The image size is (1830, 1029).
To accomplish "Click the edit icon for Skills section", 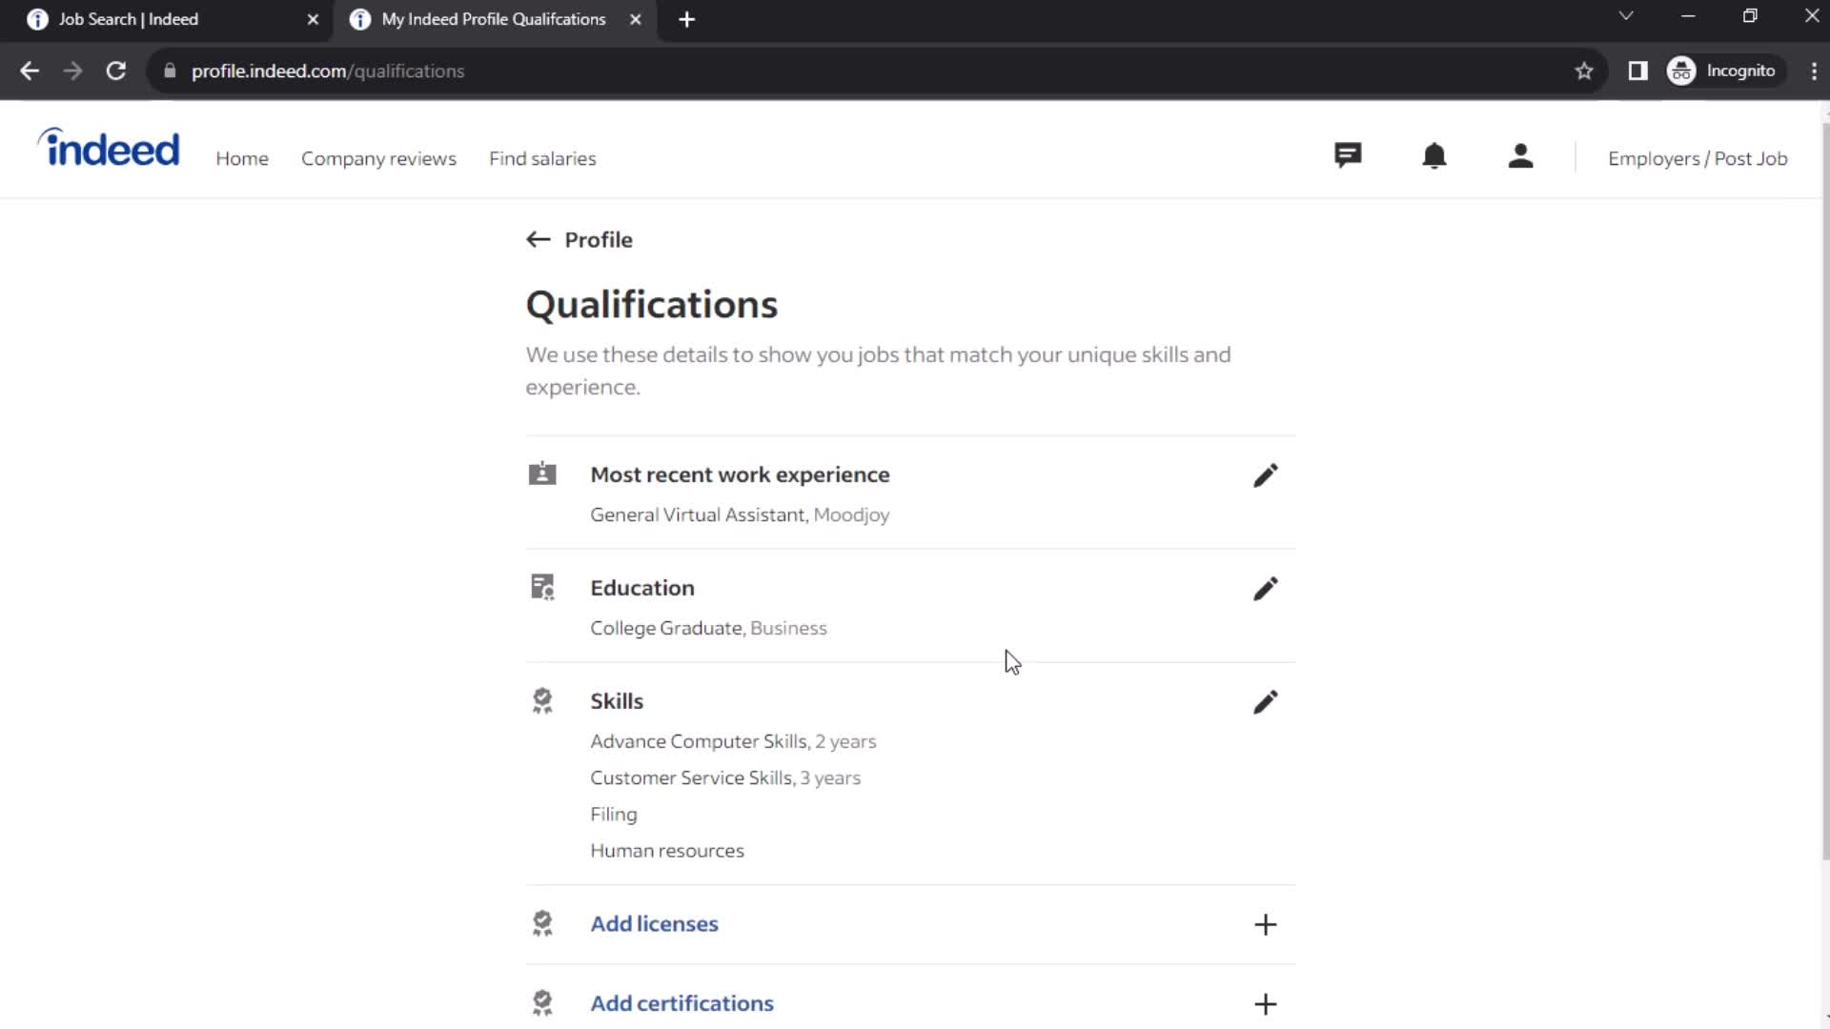I will [1263, 701].
